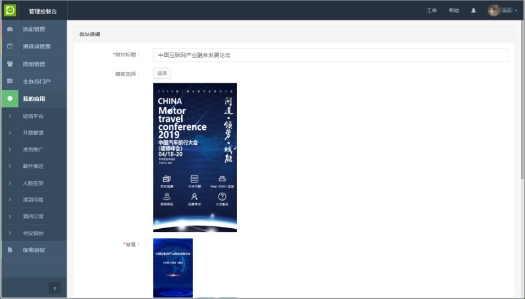Viewport: 525px width, 299px height.
Task: Open 会议微站 in the sidebar
Action: pyautogui.click(x=33, y=233)
